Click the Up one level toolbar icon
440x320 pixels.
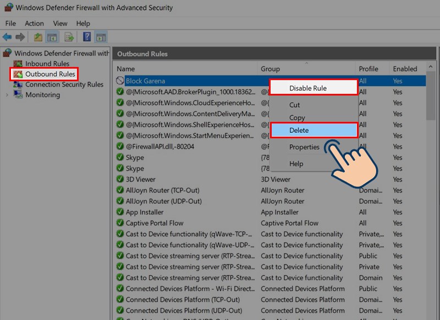[x=38, y=37]
